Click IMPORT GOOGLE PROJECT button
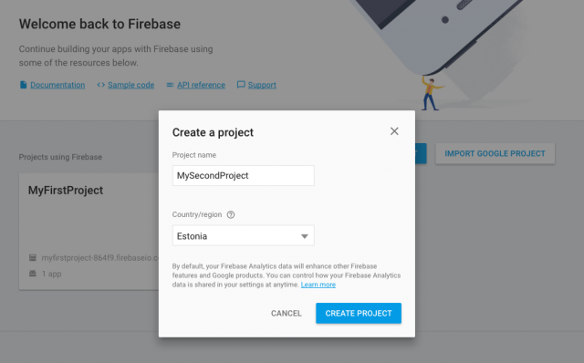584x363 pixels. tap(495, 153)
